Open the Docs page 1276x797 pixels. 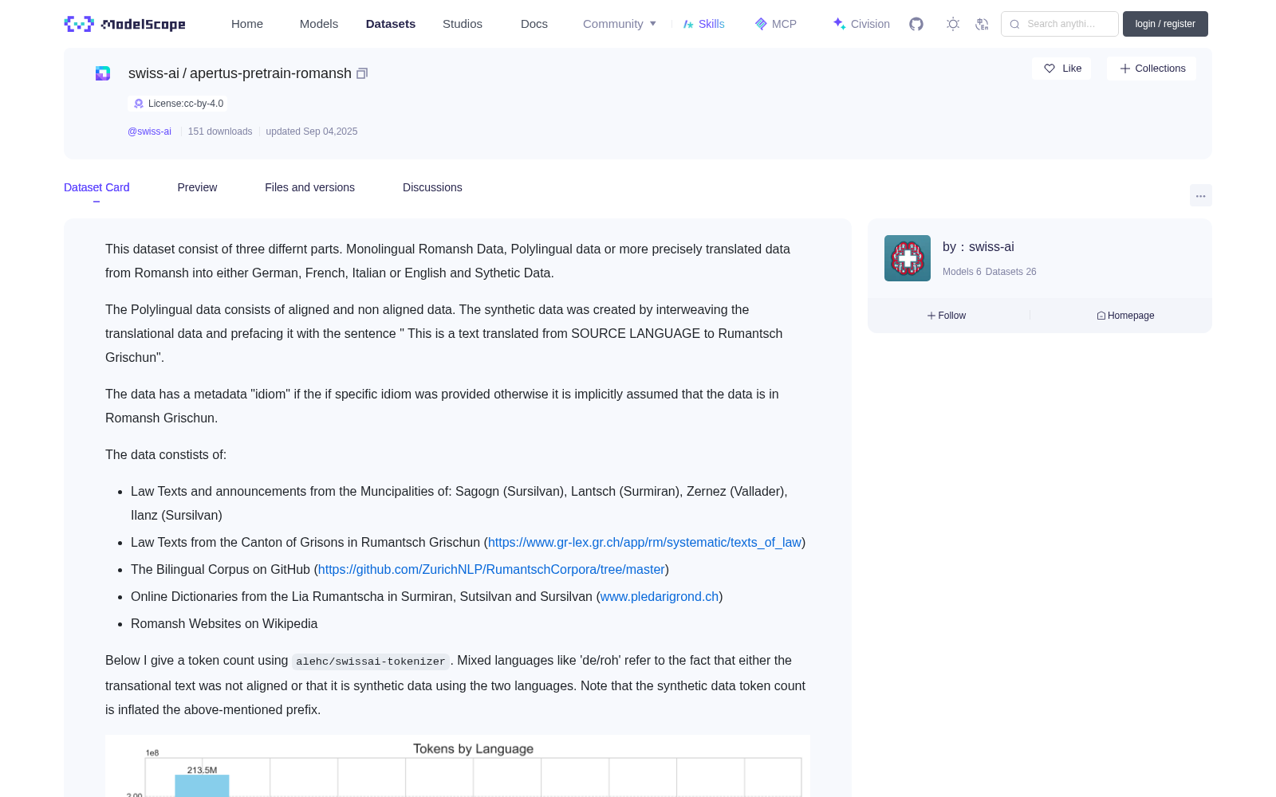534,24
